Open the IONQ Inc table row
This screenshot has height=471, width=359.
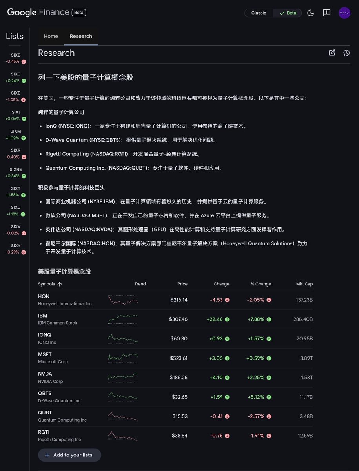coord(175,339)
